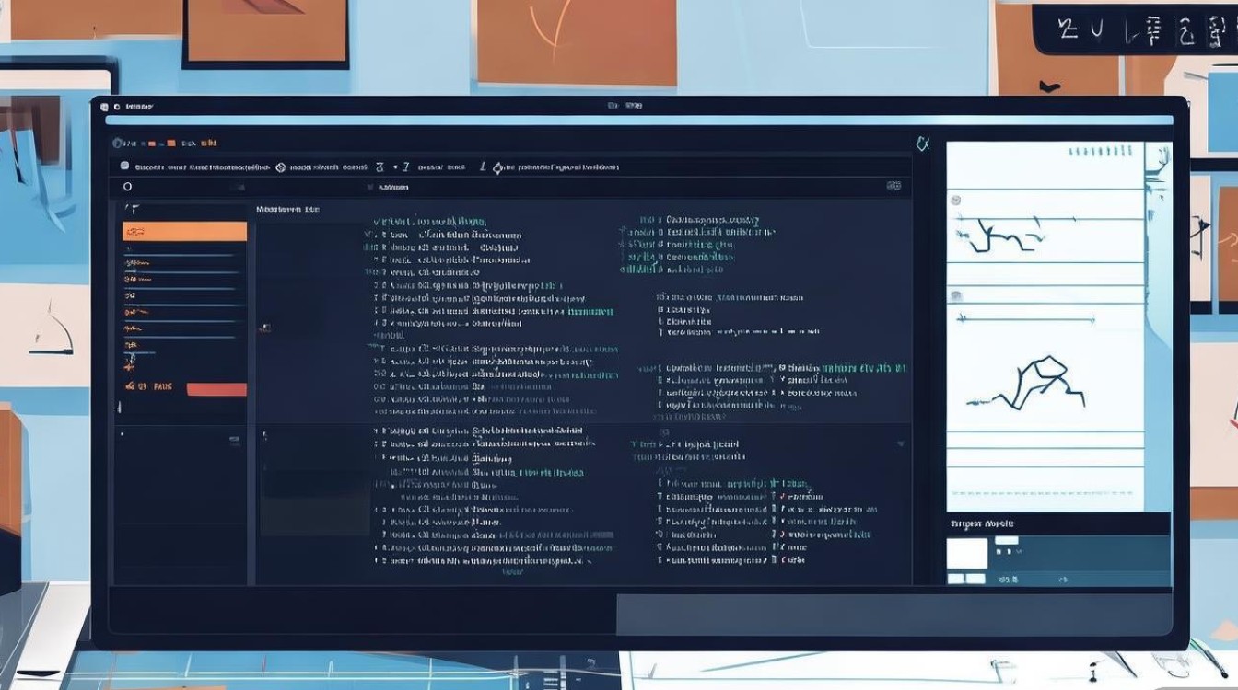
Task: Click the first diamond icon in second toolbar
Action: point(281,167)
